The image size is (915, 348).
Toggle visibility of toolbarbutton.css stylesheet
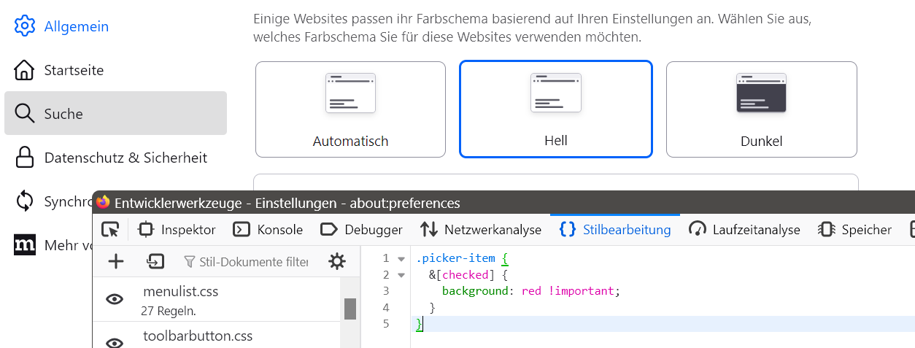[x=115, y=342]
